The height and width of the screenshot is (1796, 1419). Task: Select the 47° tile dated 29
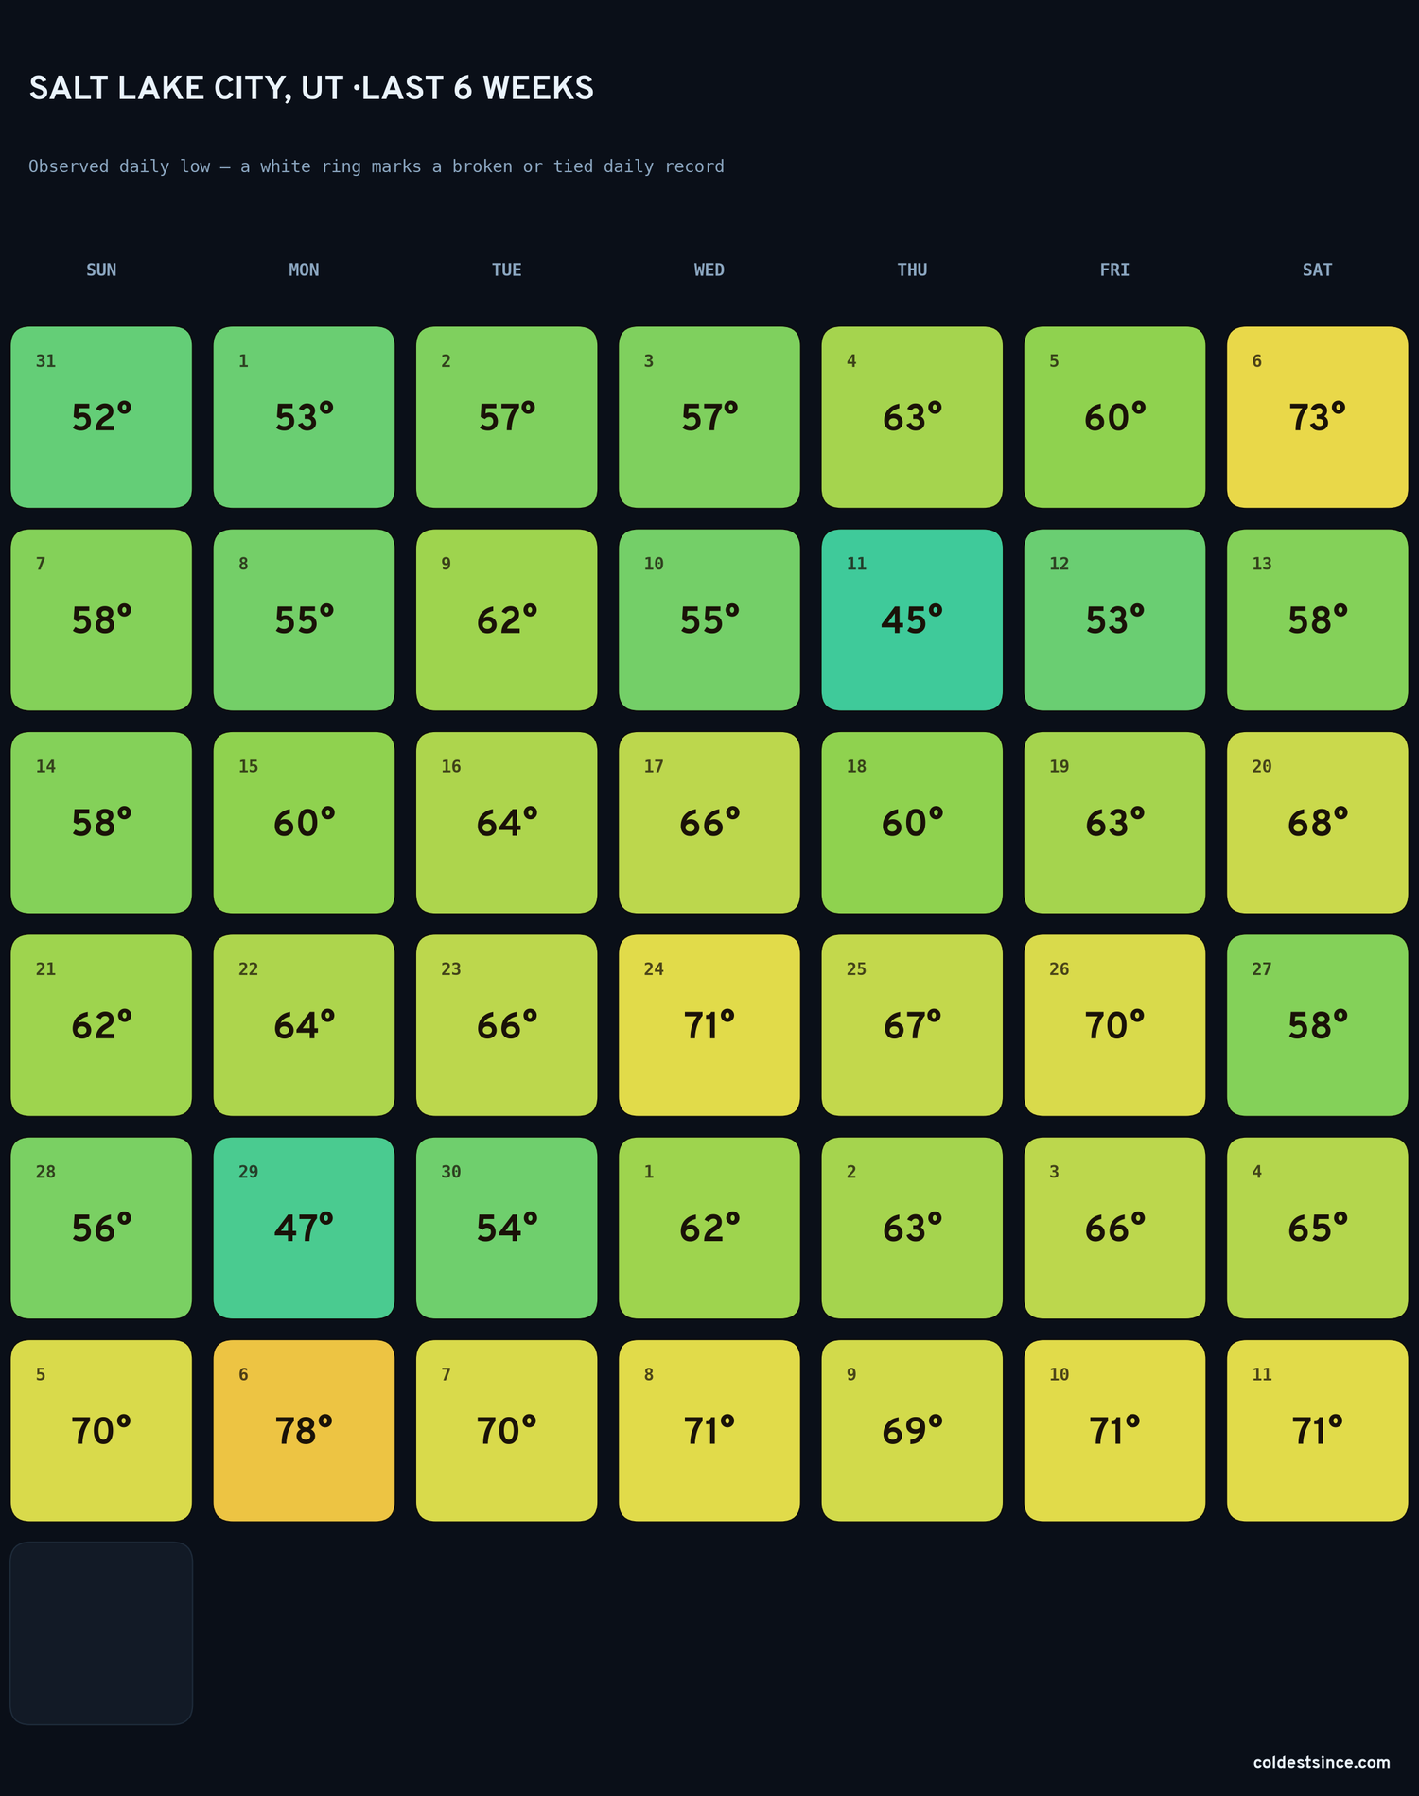point(304,1228)
